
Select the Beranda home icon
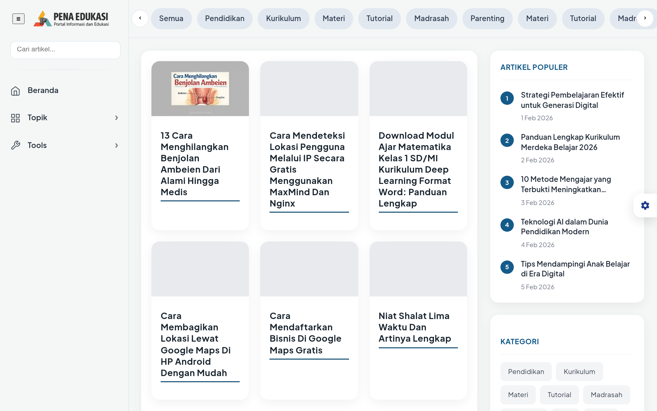point(15,90)
